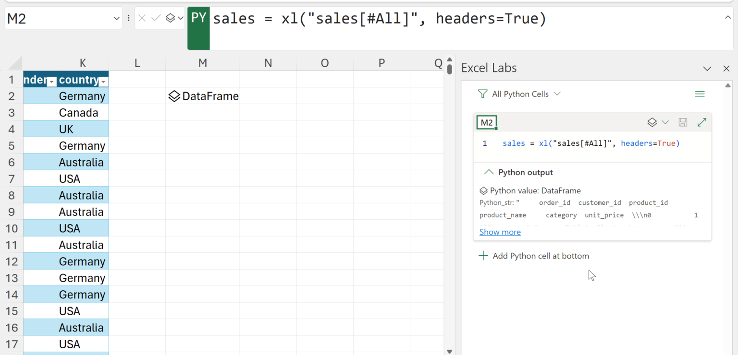Click the PY Python mode badge in formula bar
This screenshot has height=355, width=738.
coord(198,19)
